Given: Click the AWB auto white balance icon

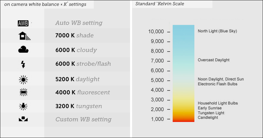Looking at the screenshot, I should (x=23, y=23).
